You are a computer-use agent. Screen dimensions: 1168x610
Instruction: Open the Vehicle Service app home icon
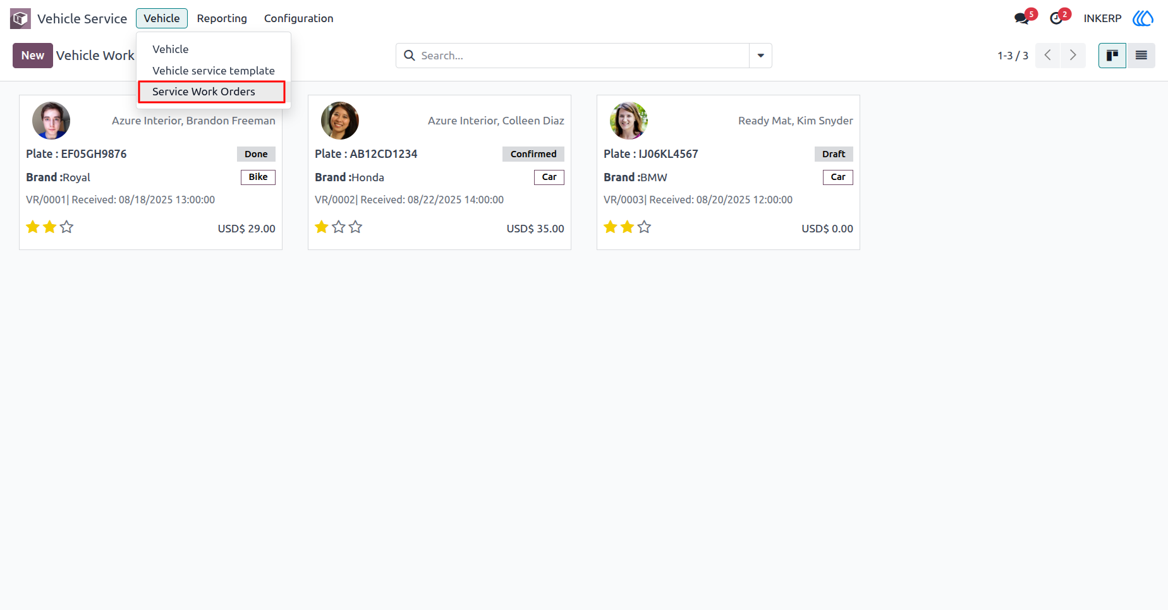pyautogui.click(x=20, y=18)
